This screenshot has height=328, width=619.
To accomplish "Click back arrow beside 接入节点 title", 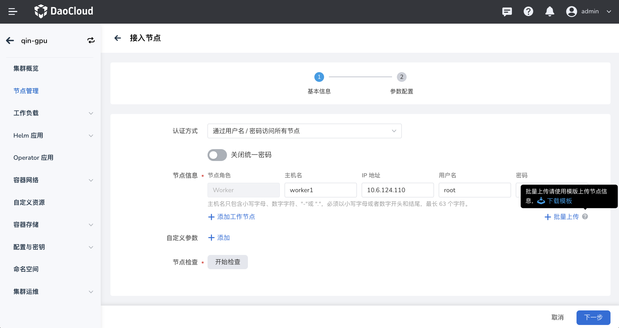I will click(117, 38).
